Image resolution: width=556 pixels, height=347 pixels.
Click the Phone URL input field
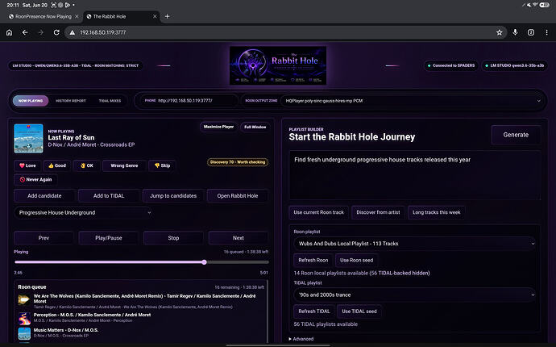pyautogui.click(x=189, y=101)
